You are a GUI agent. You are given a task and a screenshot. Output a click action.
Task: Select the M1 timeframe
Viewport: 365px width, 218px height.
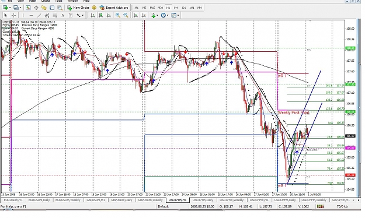[137, 8]
